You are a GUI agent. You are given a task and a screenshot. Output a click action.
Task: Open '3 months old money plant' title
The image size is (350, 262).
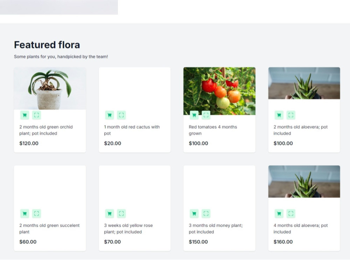pos(216,228)
